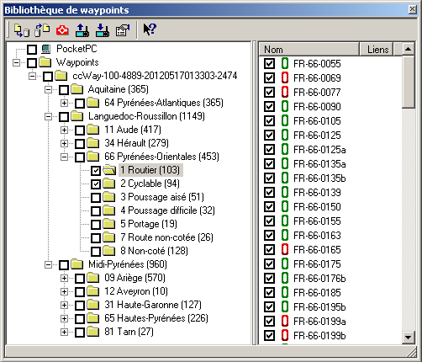This screenshot has height=362, width=422.
Task: Click the red waypoint target icon
Action: pos(62,30)
